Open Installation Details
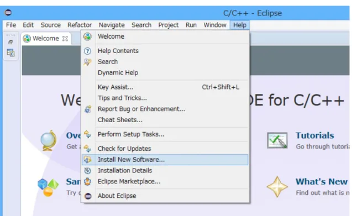 166,171
